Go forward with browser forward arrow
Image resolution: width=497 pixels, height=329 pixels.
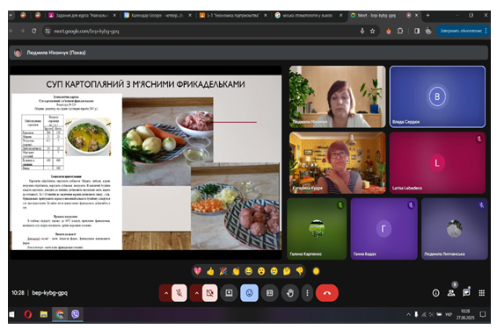(22, 31)
